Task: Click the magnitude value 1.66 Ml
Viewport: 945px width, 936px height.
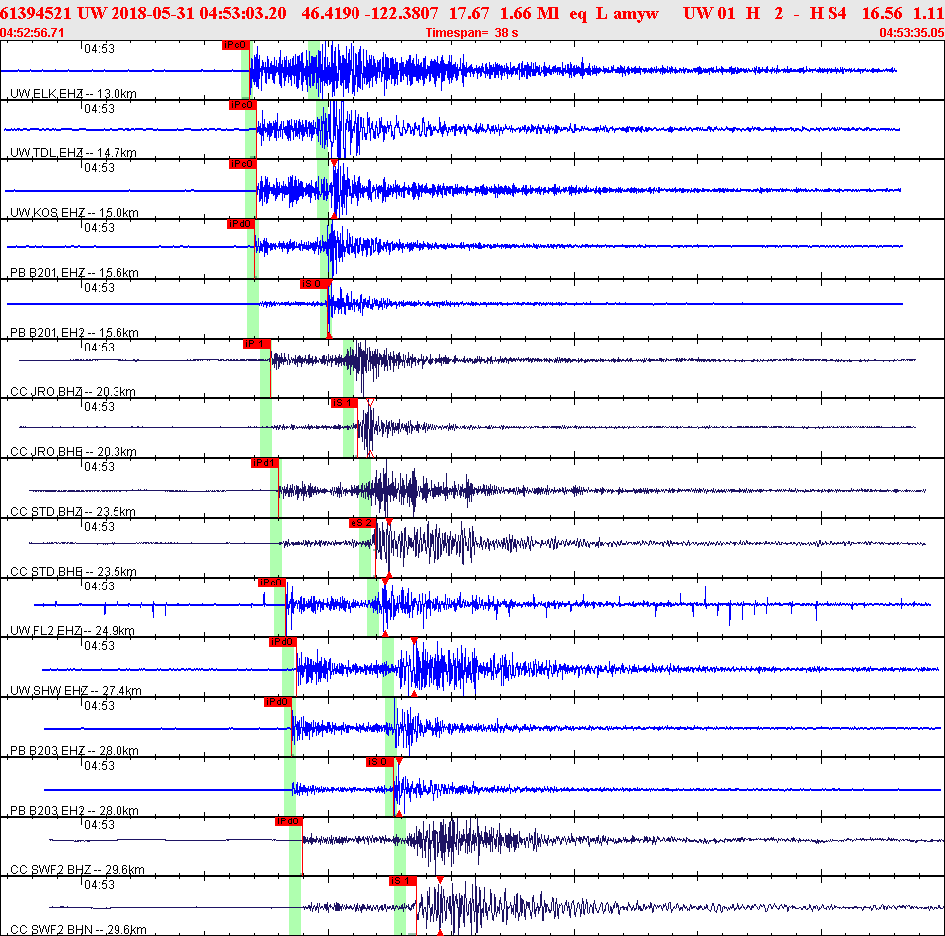Action: (x=529, y=13)
